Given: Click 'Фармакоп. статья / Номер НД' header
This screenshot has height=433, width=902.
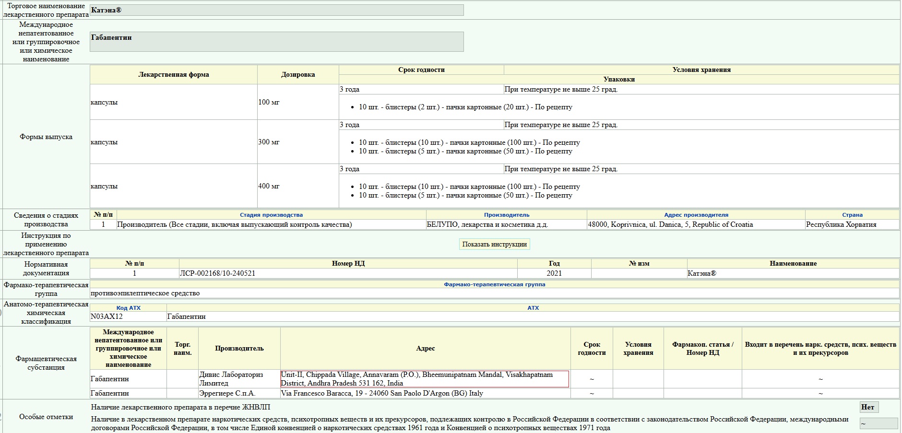Looking at the screenshot, I should click(703, 349).
